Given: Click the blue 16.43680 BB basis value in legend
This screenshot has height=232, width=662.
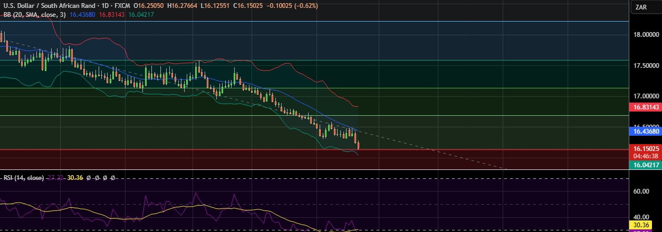Looking at the screenshot, I should click(82, 15).
